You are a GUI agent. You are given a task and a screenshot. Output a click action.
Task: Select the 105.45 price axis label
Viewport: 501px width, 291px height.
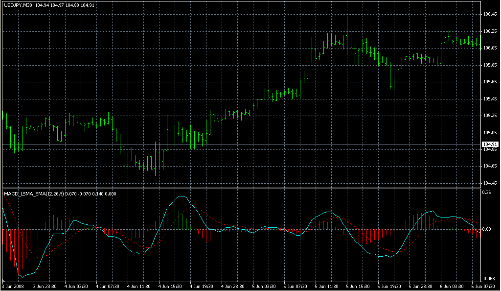click(x=489, y=99)
